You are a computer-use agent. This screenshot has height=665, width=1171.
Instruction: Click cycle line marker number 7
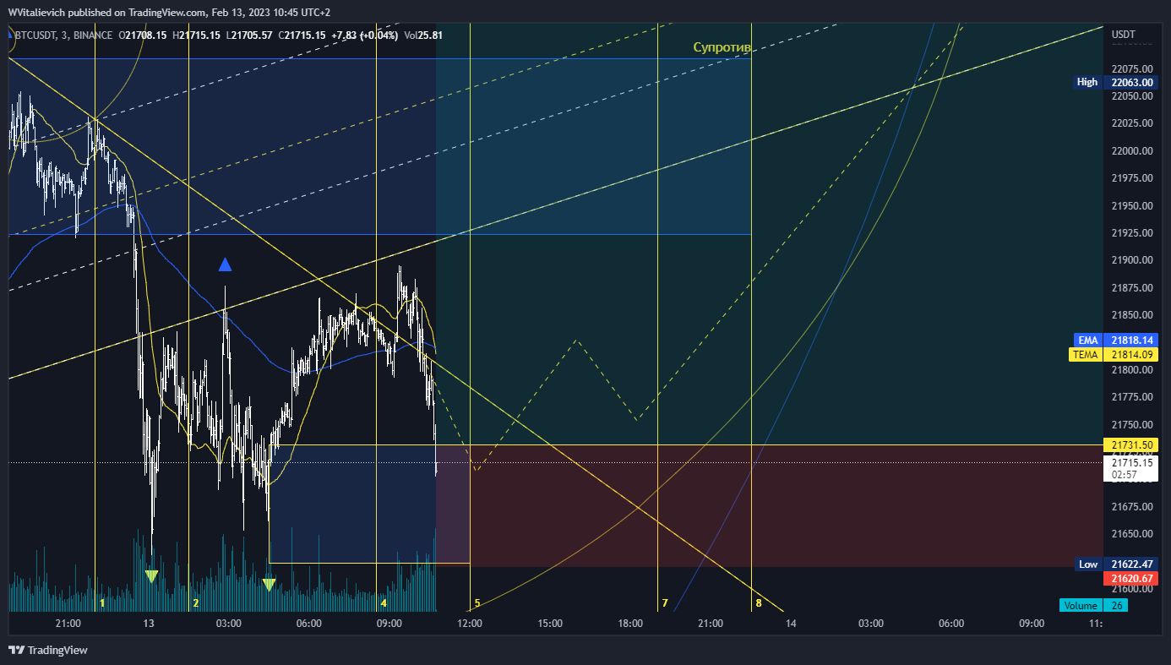pos(665,603)
